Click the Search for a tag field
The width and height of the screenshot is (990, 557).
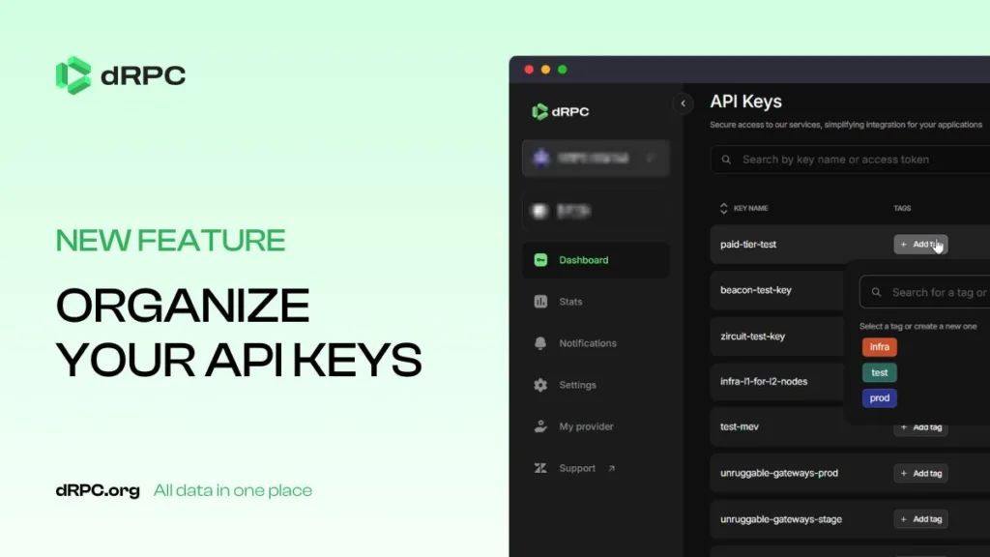tap(925, 292)
